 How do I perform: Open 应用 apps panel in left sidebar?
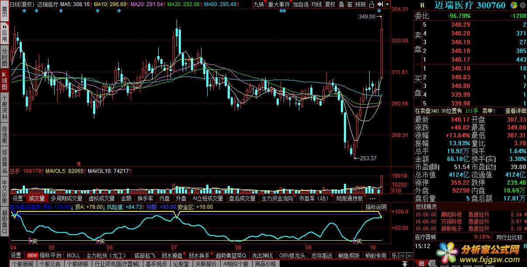tap(4, 34)
